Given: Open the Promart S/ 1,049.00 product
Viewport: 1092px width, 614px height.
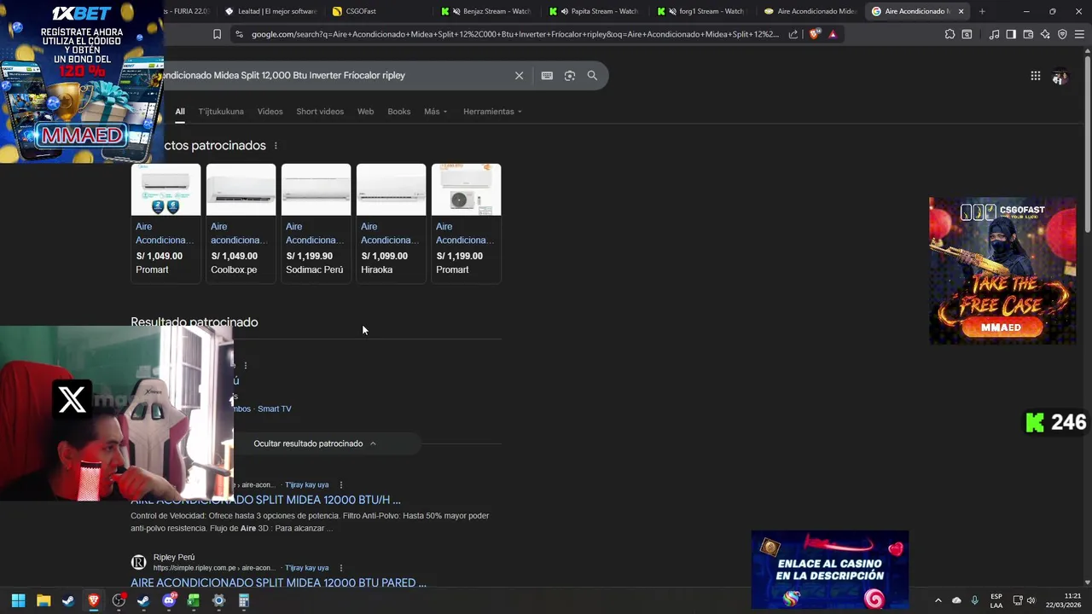Looking at the screenshot, I should pos(166,223).
